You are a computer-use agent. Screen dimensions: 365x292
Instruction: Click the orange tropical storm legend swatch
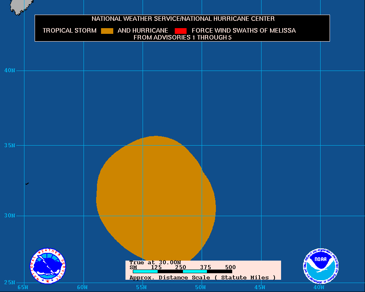[107, 31]
